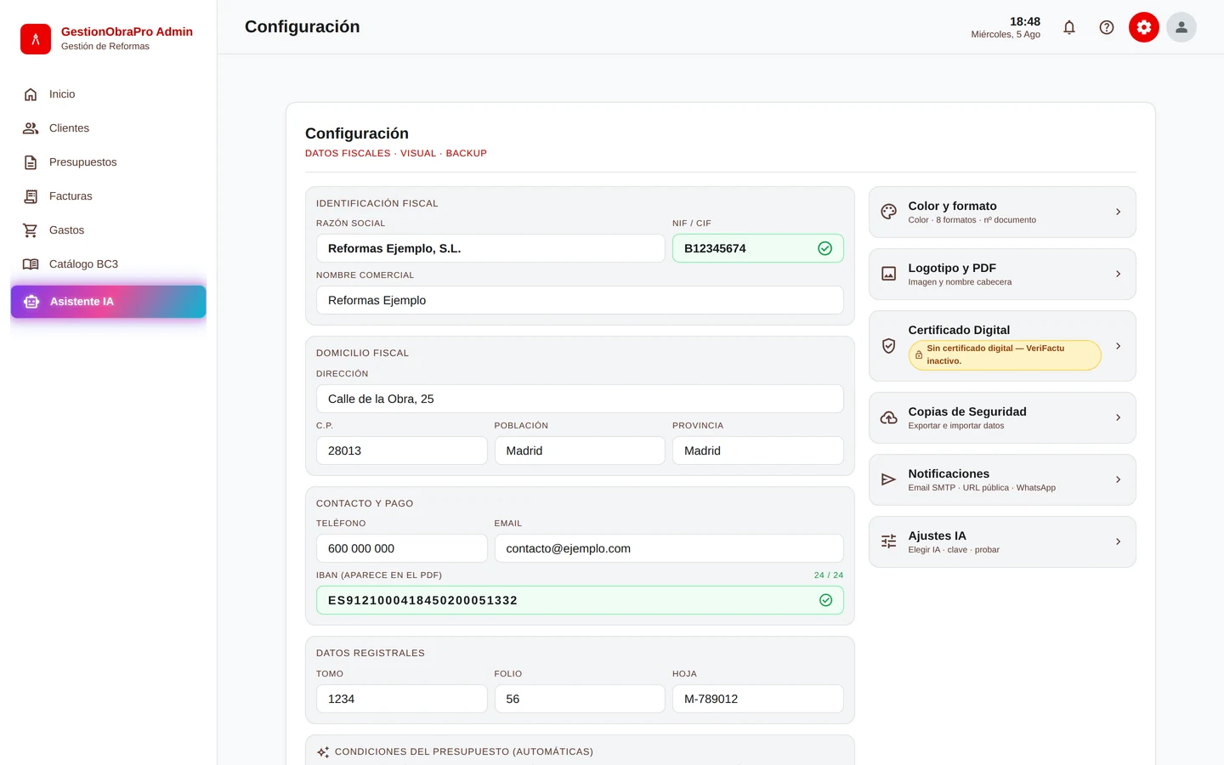
Task: Click the red settings gear icon
Action: coord(1144,27)
